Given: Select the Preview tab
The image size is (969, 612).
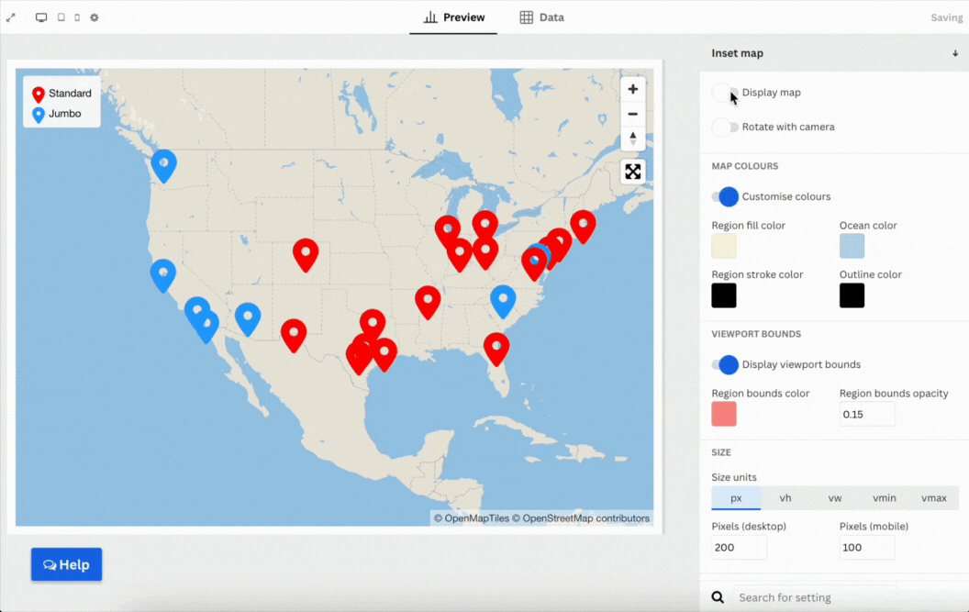Looking at the screenshot, I should pos(454,17).
